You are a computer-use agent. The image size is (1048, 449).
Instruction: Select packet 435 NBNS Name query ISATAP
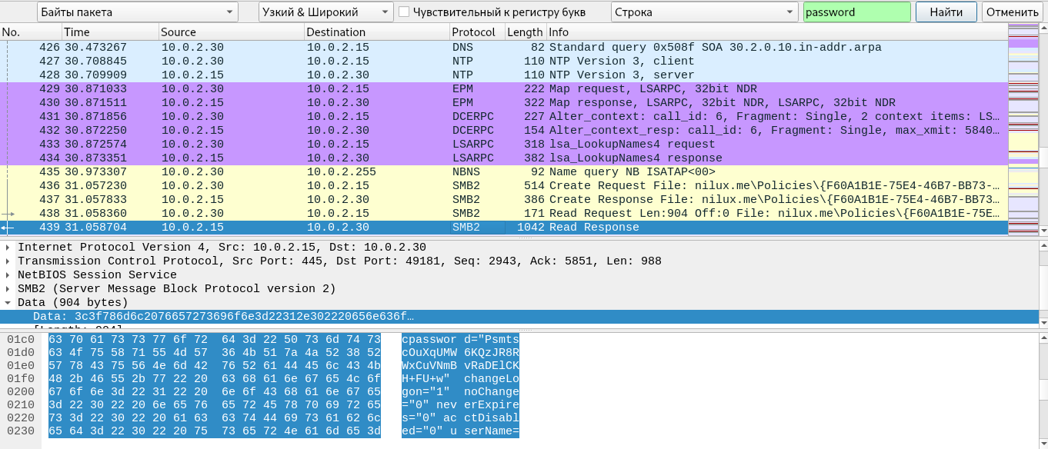point(504,172)
